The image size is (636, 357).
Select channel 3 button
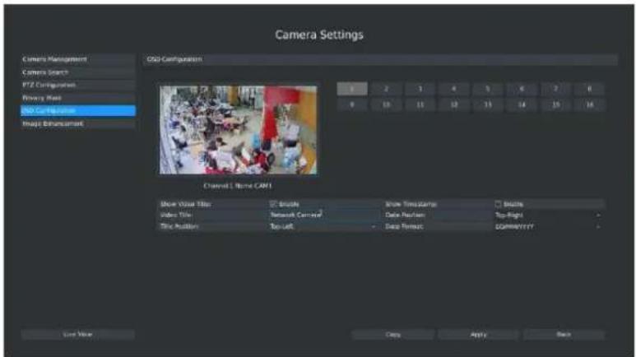420,89
